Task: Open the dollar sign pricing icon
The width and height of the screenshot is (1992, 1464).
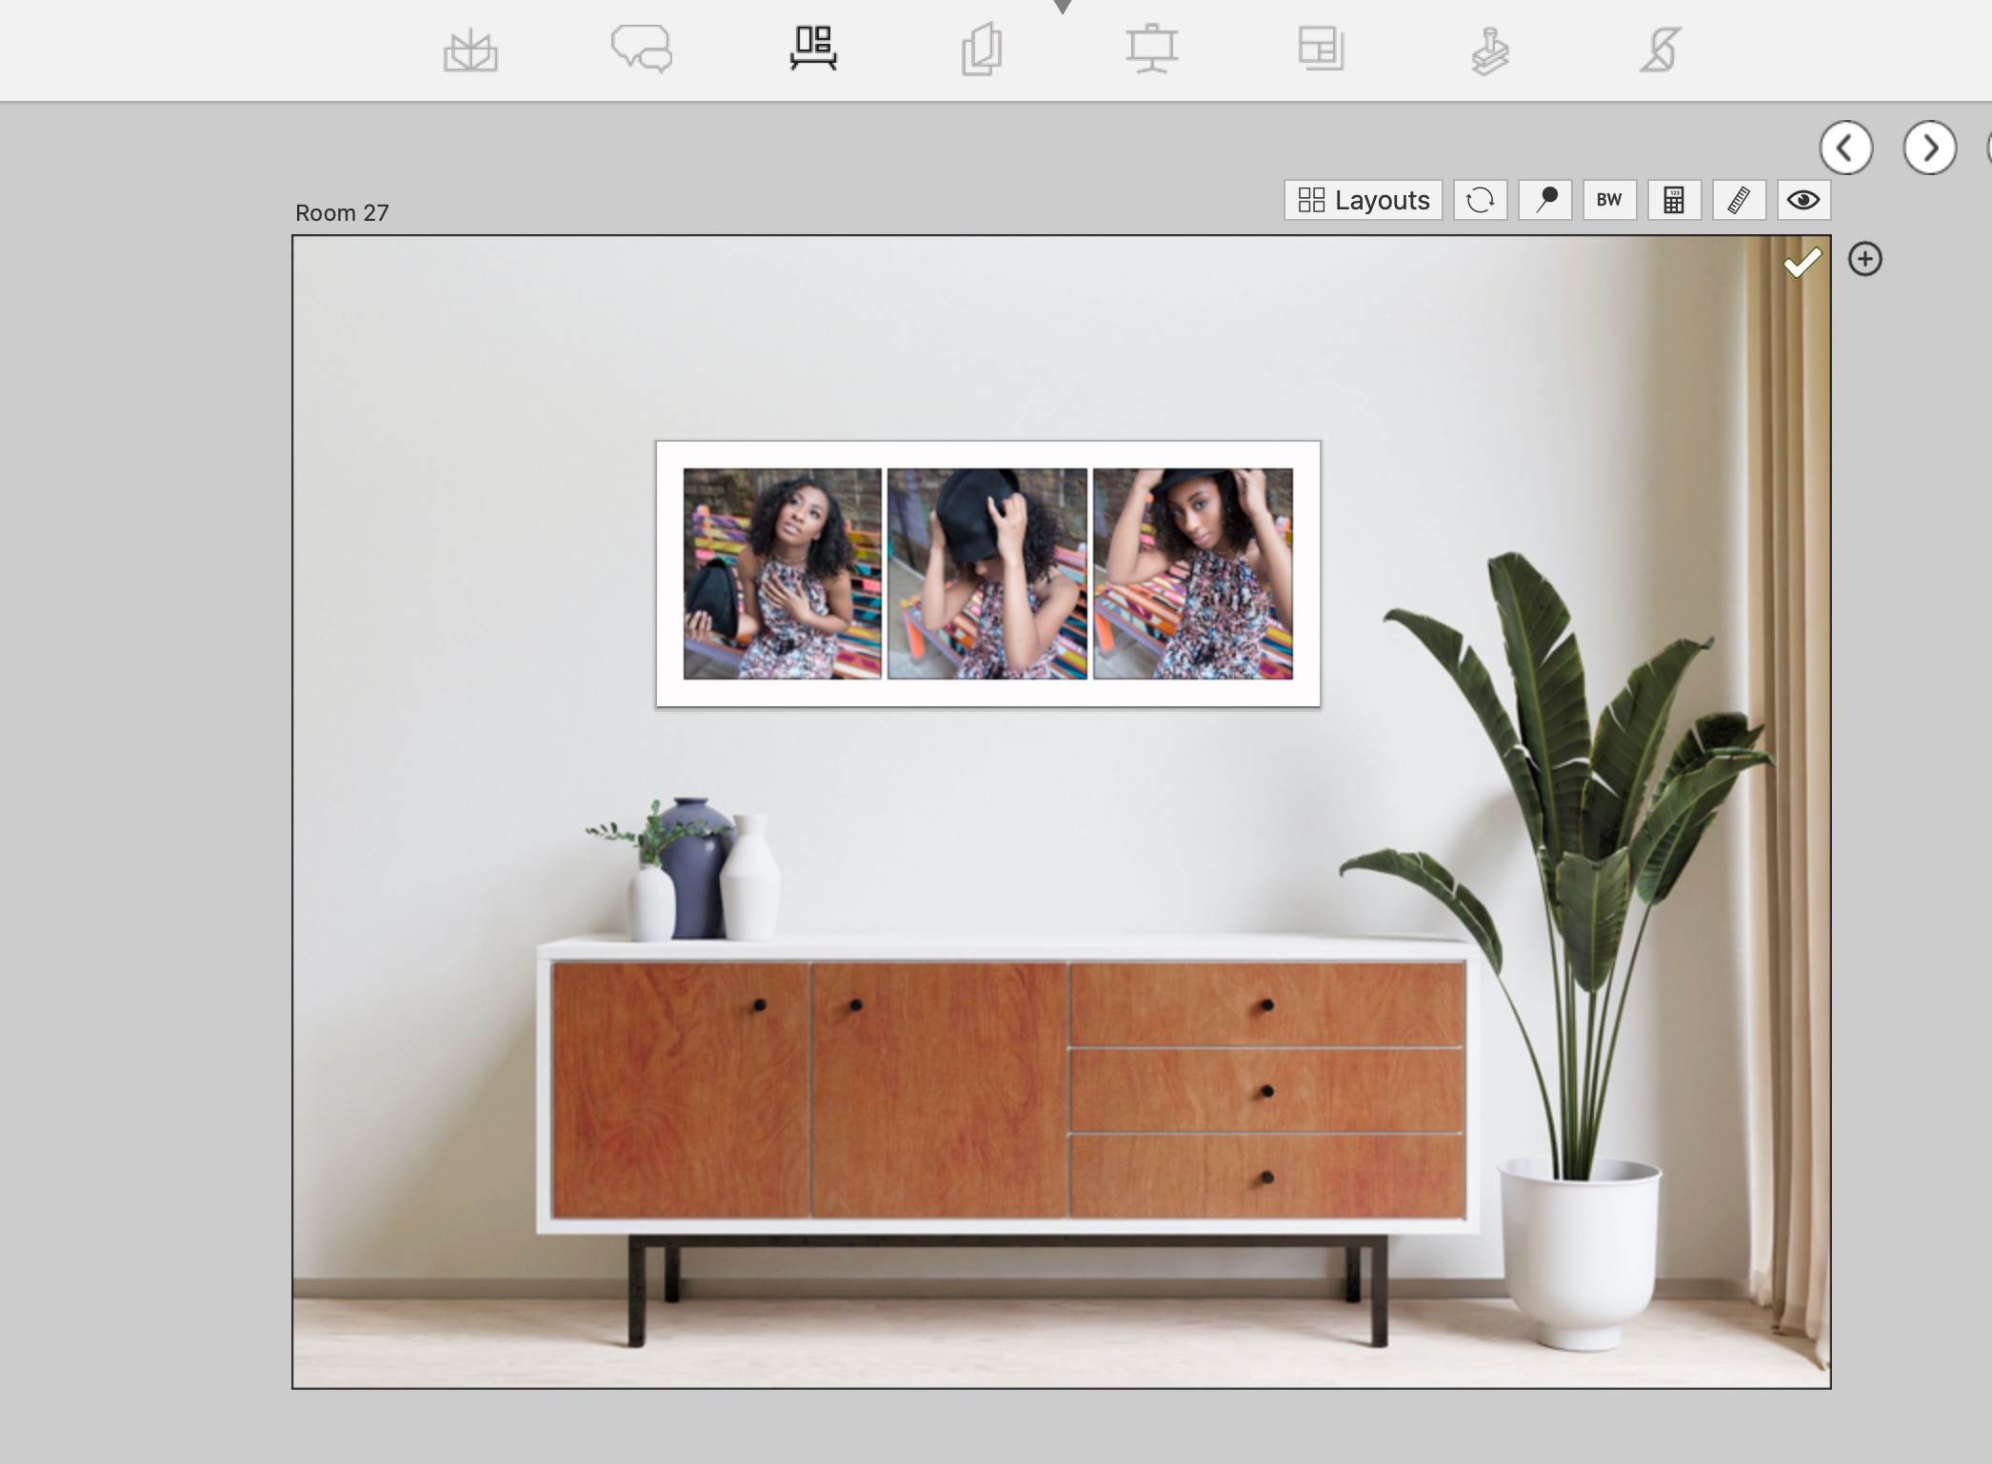Action: point(1660,49)
